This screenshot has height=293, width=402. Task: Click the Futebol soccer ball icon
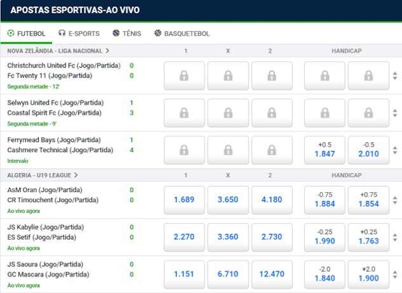[11, 33]
